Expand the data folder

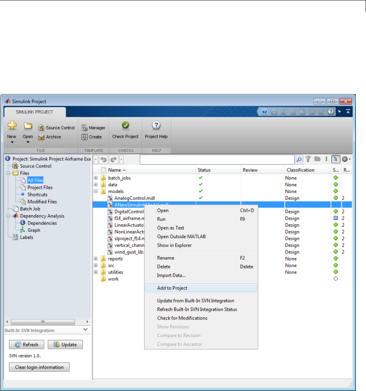[x=96, y=184]
